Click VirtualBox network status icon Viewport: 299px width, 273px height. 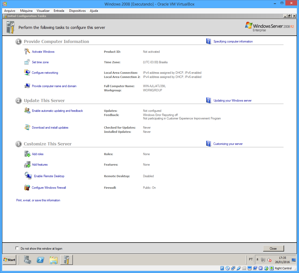pos(233,268)
